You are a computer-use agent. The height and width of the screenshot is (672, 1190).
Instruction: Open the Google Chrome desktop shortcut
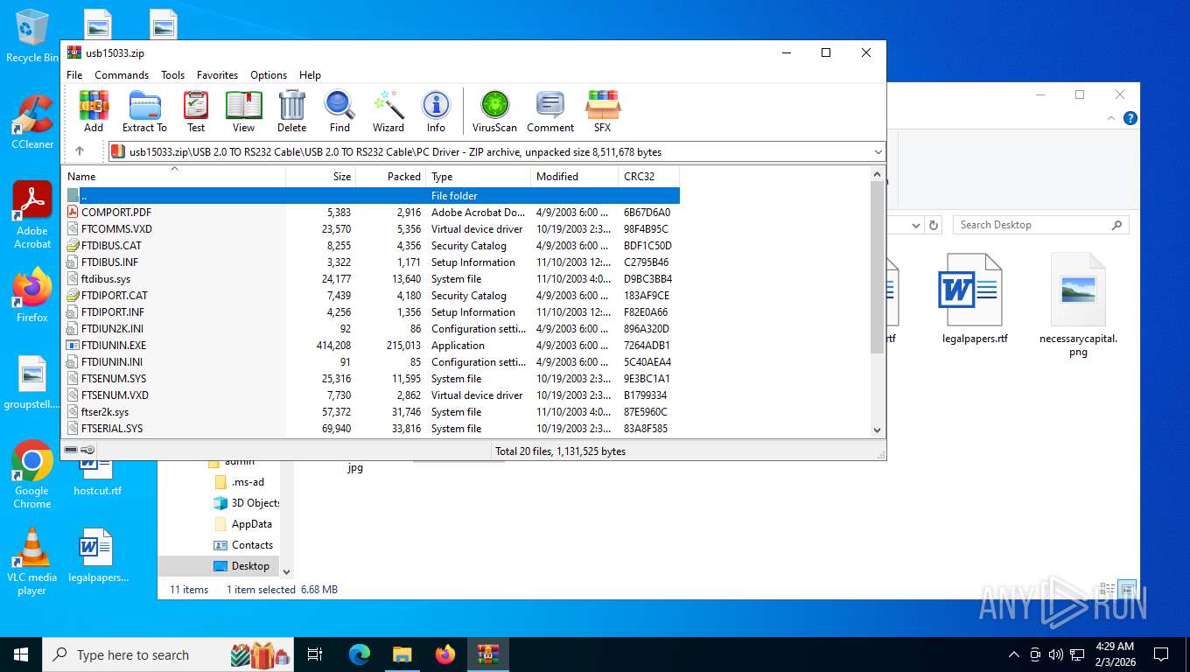32,473
